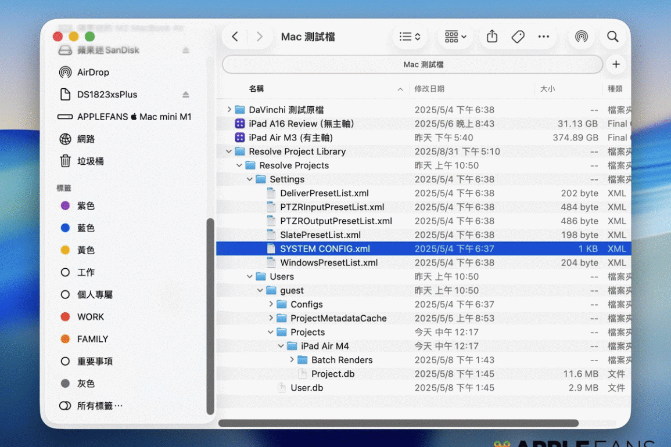Select AirDrop in the sidebar
This screenshot has width=671, height=447.
point(93,73)
